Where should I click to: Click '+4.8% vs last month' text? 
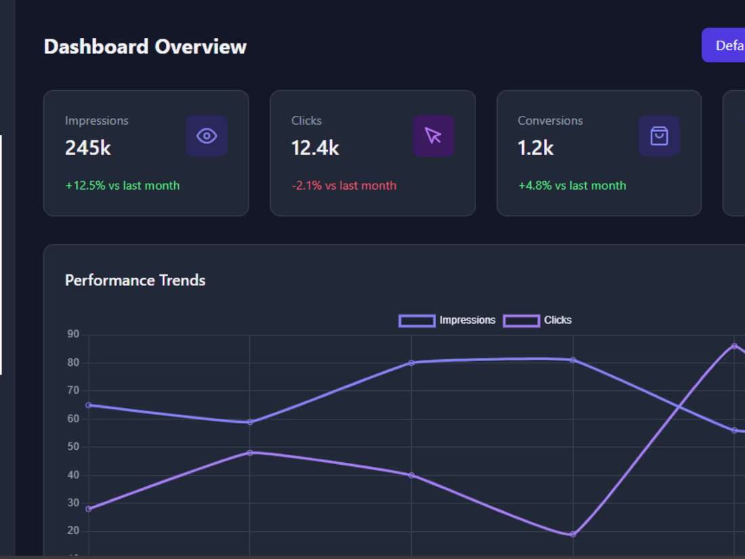pyautogui.click(x=572, y=186)
